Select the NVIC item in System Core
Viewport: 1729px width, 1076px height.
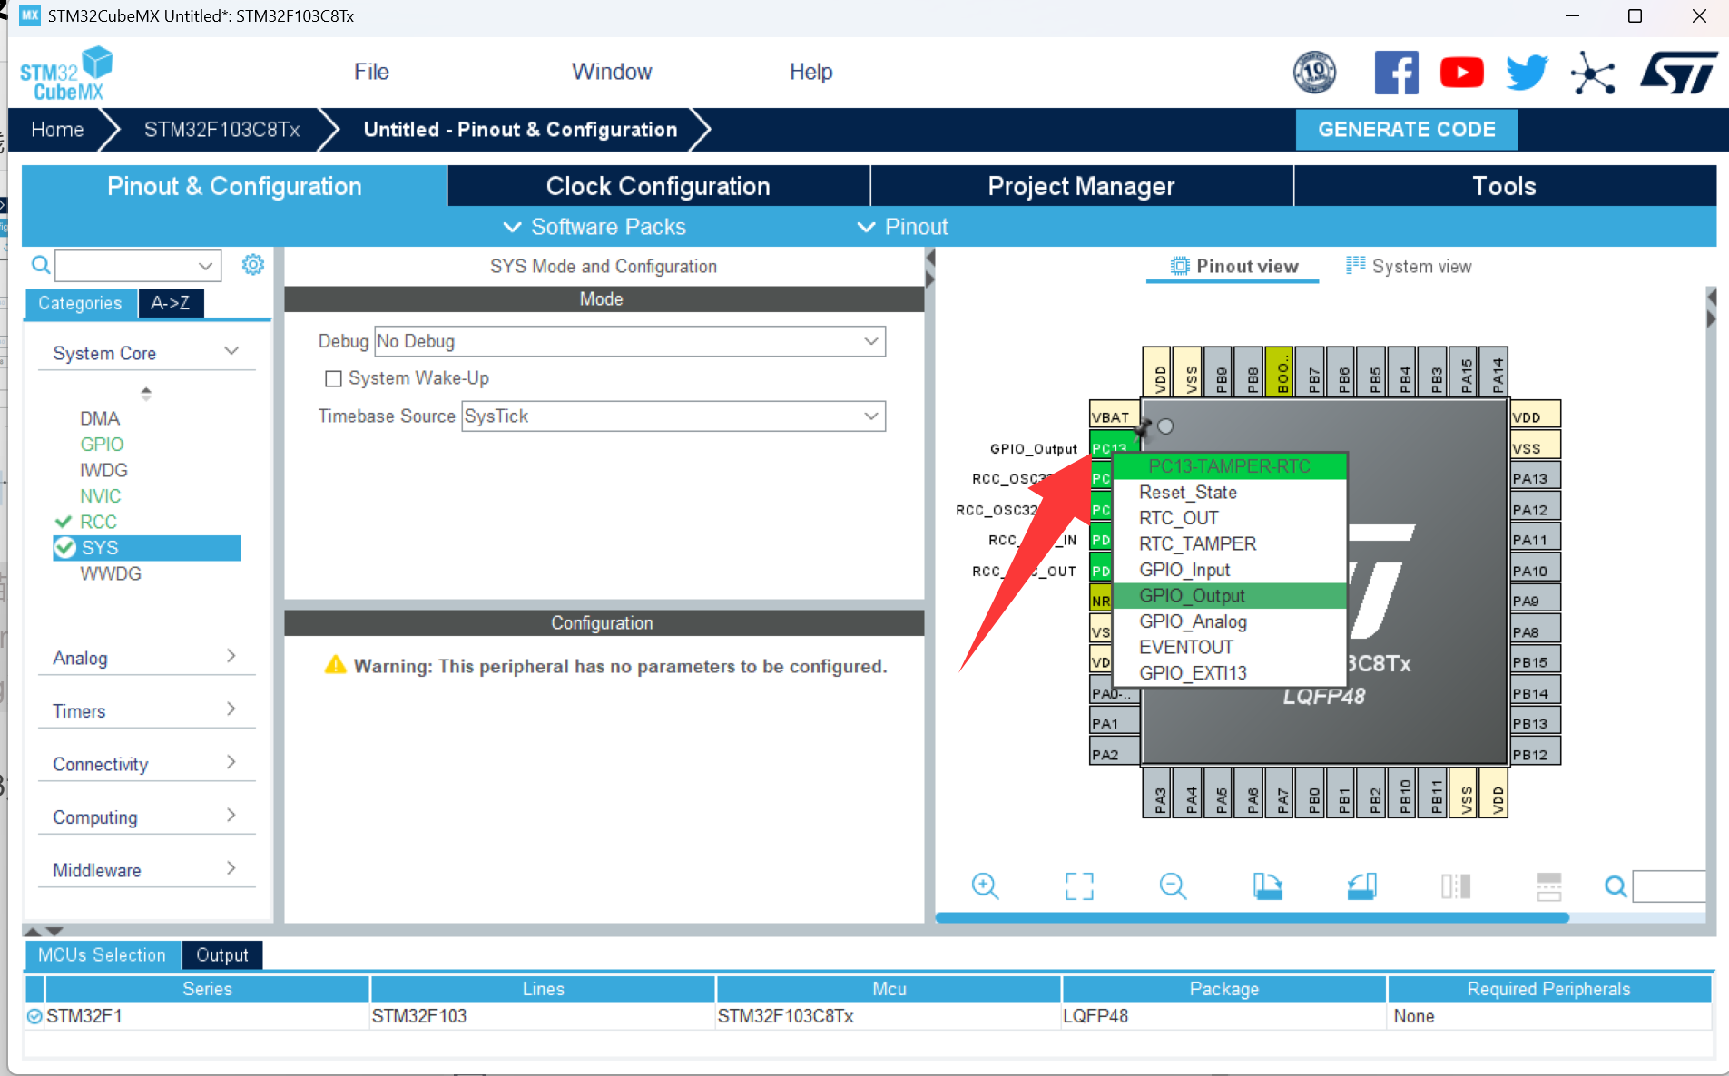coord(100,496)
